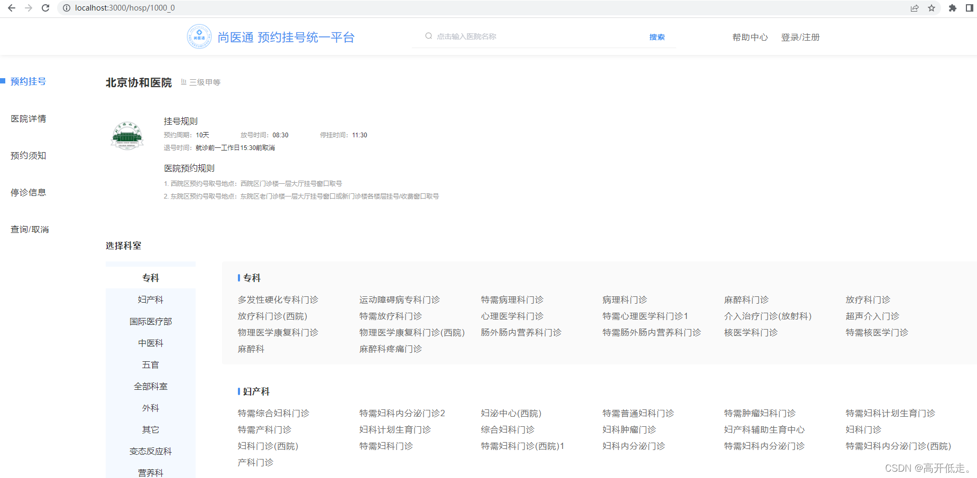The height and width of the screenshot is (478, 977).
Task: Open 超声介入门诊
Action: tap(872, 316)
